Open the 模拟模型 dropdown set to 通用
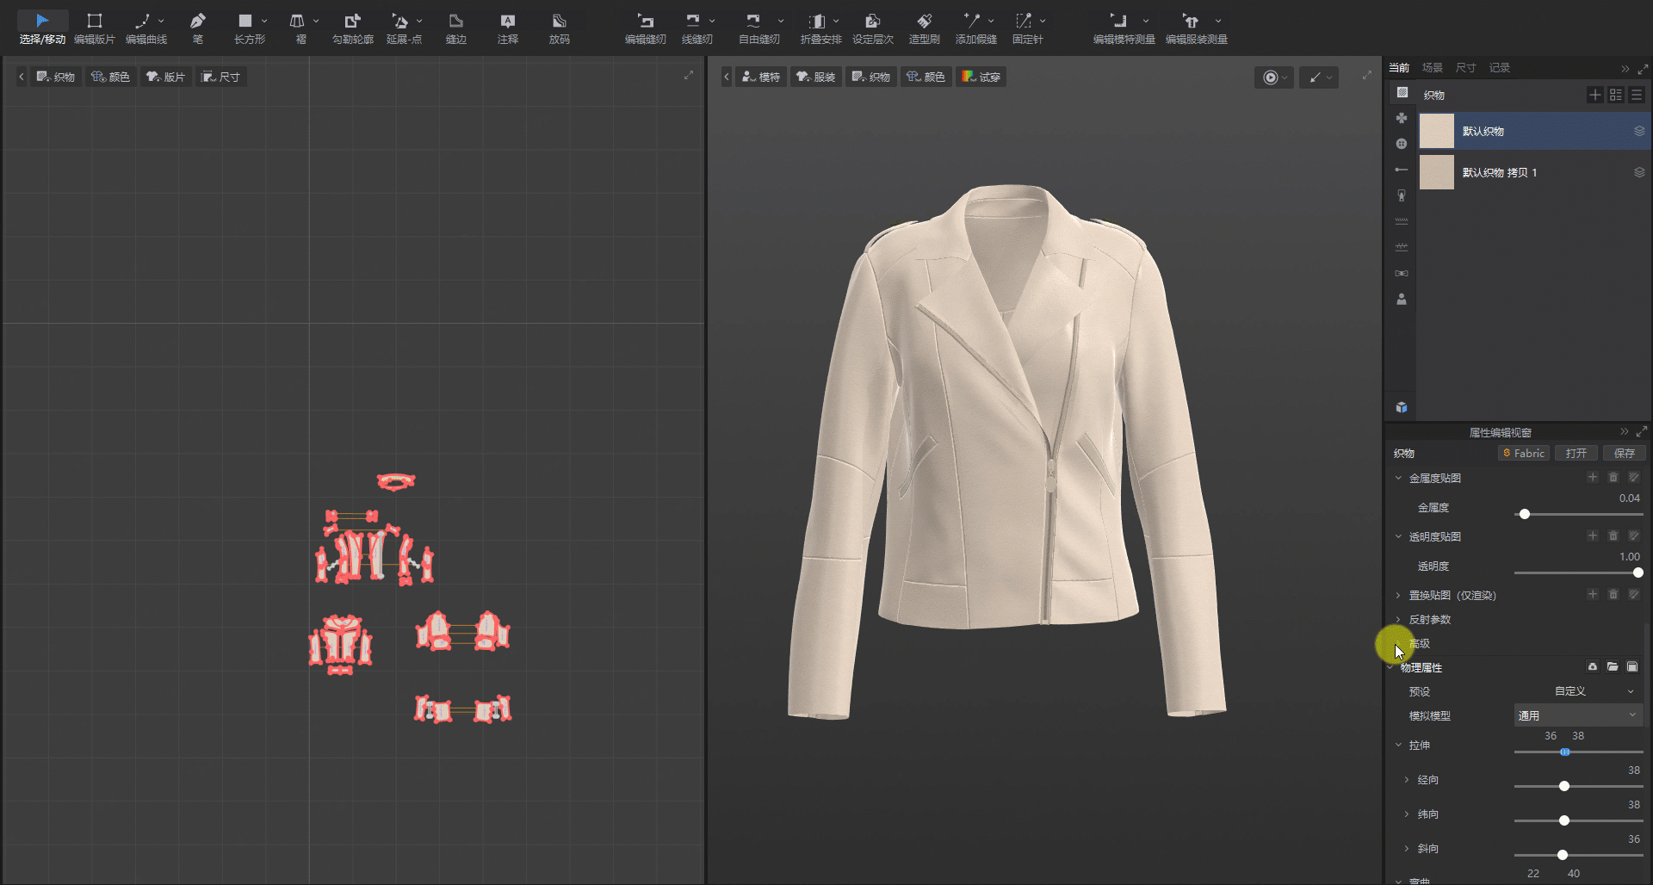Viewport: 1653px width, 885px height. tap(1577, 715)
